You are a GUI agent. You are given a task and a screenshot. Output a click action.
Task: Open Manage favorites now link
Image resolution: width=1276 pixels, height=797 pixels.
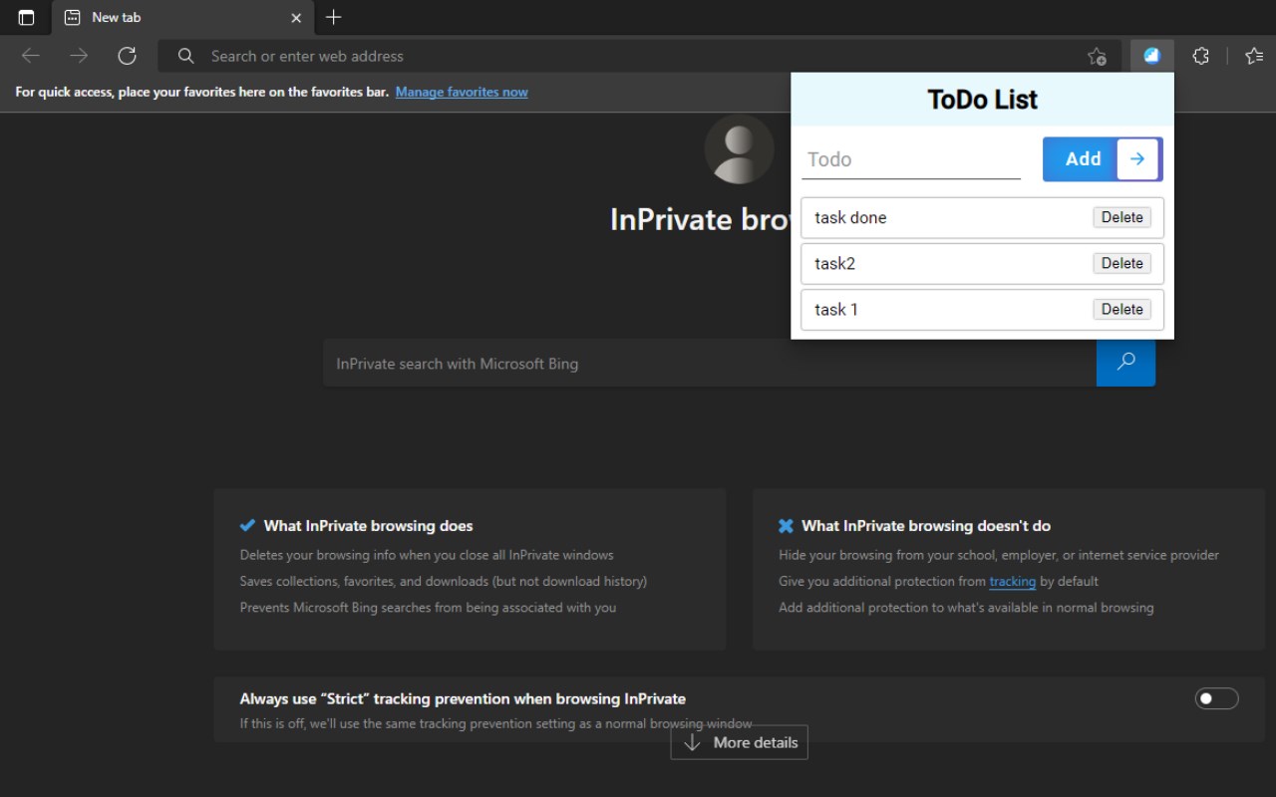462,92
